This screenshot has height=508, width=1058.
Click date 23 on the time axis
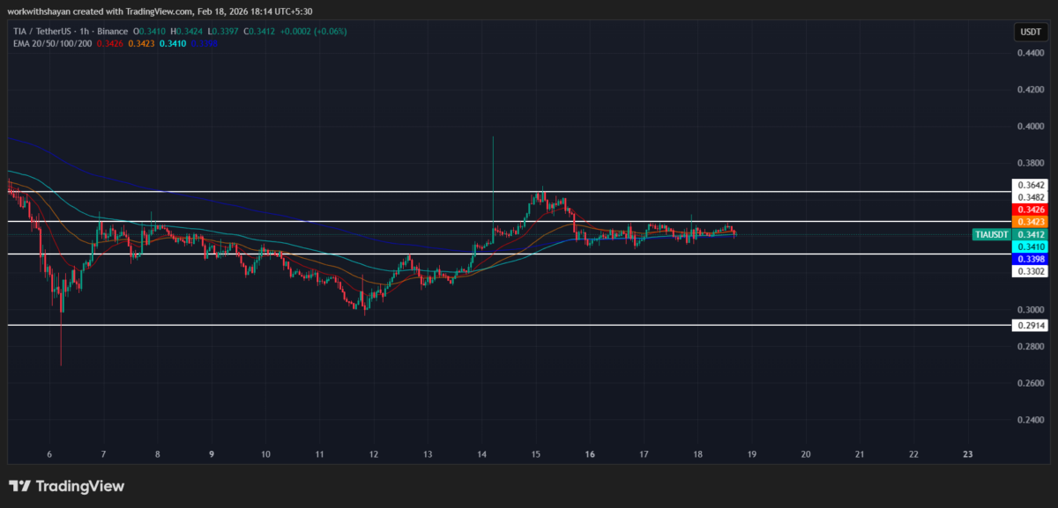click(x=968, y=454)
